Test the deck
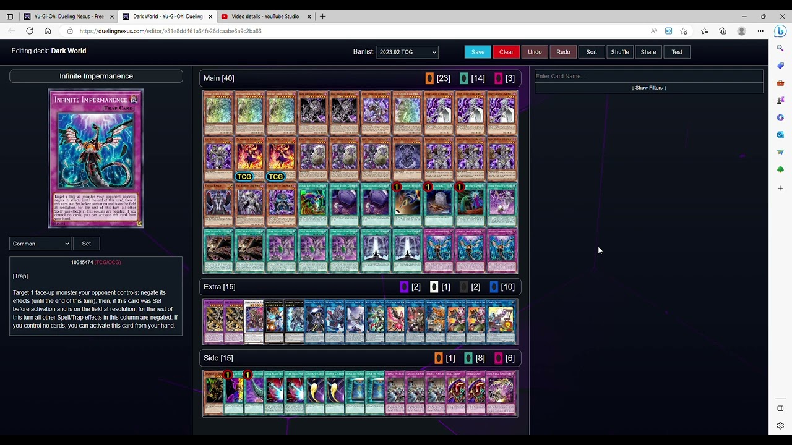The width and height of the screenshot is (792, 445). [677, 53]
